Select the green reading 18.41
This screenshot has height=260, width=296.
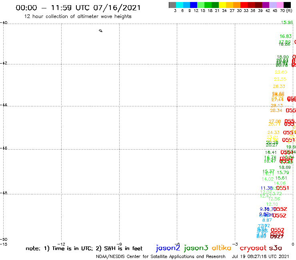(x=271, y=152)
